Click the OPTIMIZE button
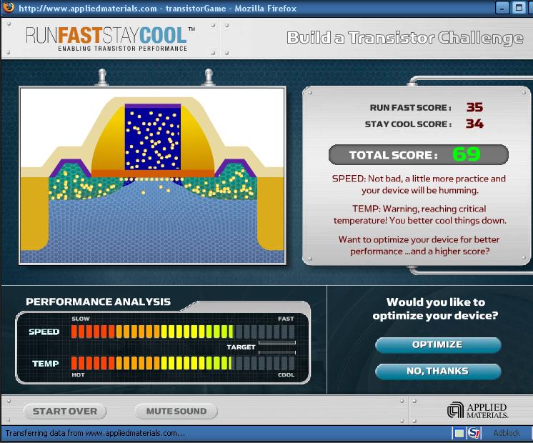This screenshot has height=443, width=533. click(438, 344)
